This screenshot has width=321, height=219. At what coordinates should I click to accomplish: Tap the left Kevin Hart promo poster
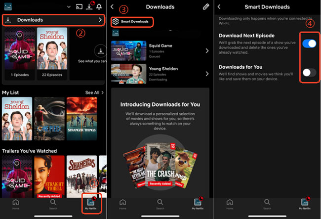coord(135,168)
